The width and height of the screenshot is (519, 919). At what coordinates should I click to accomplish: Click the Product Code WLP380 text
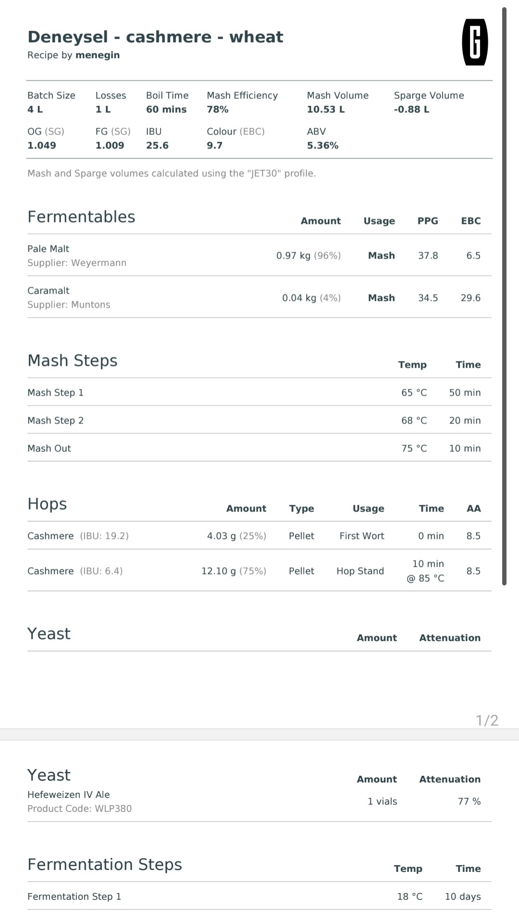79,808
